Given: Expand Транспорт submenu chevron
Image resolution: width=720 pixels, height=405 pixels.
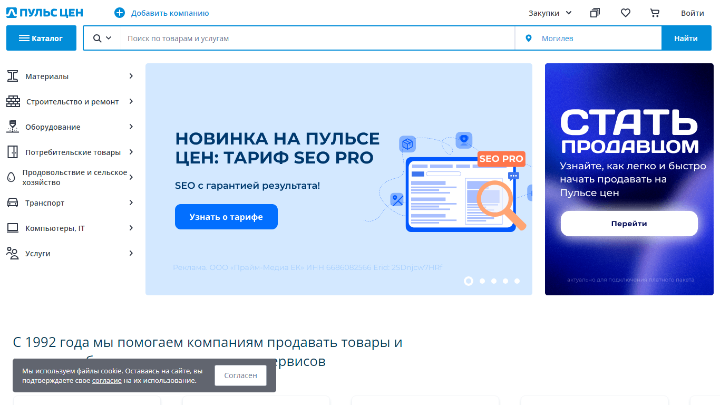Looking at the screenshot, I should [131, 202].
